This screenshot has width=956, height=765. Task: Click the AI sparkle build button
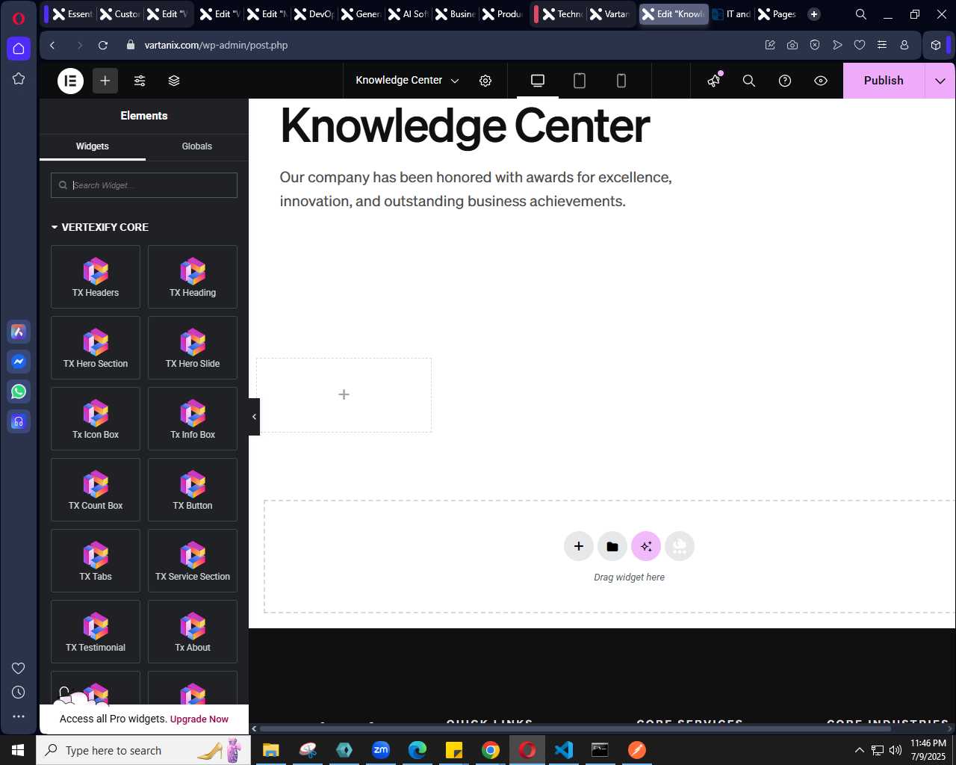point(646,546)
